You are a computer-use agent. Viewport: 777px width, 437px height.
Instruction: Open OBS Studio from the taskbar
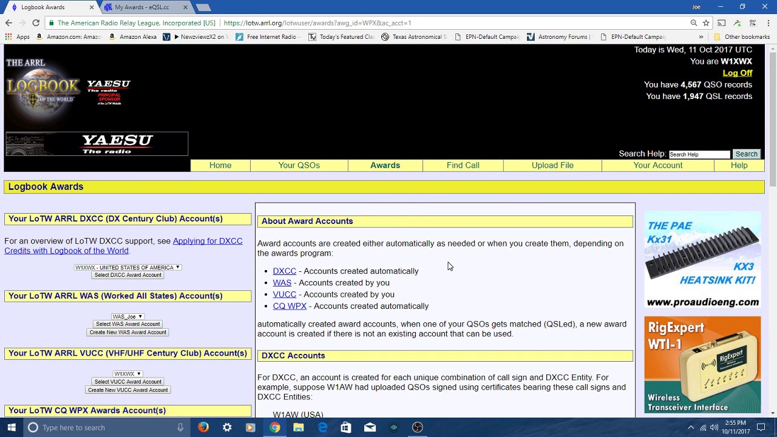pyautogui.click(x=417, y=427)
